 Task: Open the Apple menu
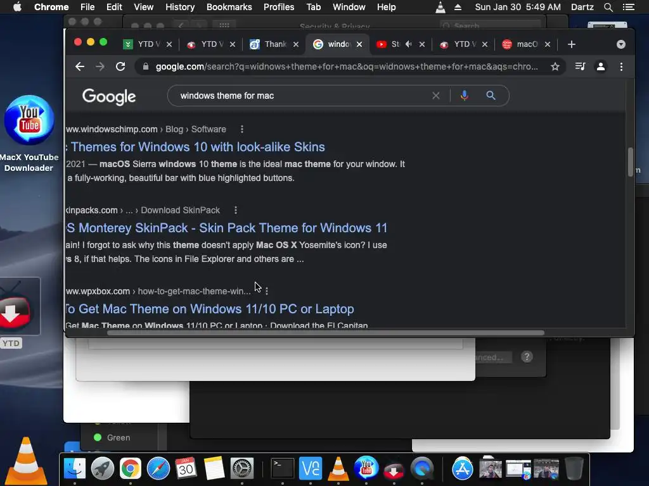coord(17,7)
